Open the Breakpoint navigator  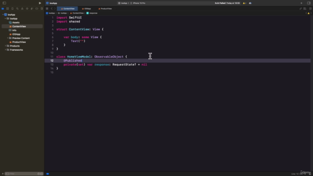coord(37,9)
